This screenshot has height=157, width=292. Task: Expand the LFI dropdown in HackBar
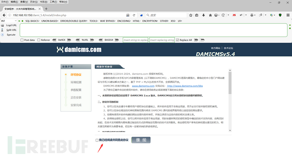pyautogui.click(x=180, y=21)
